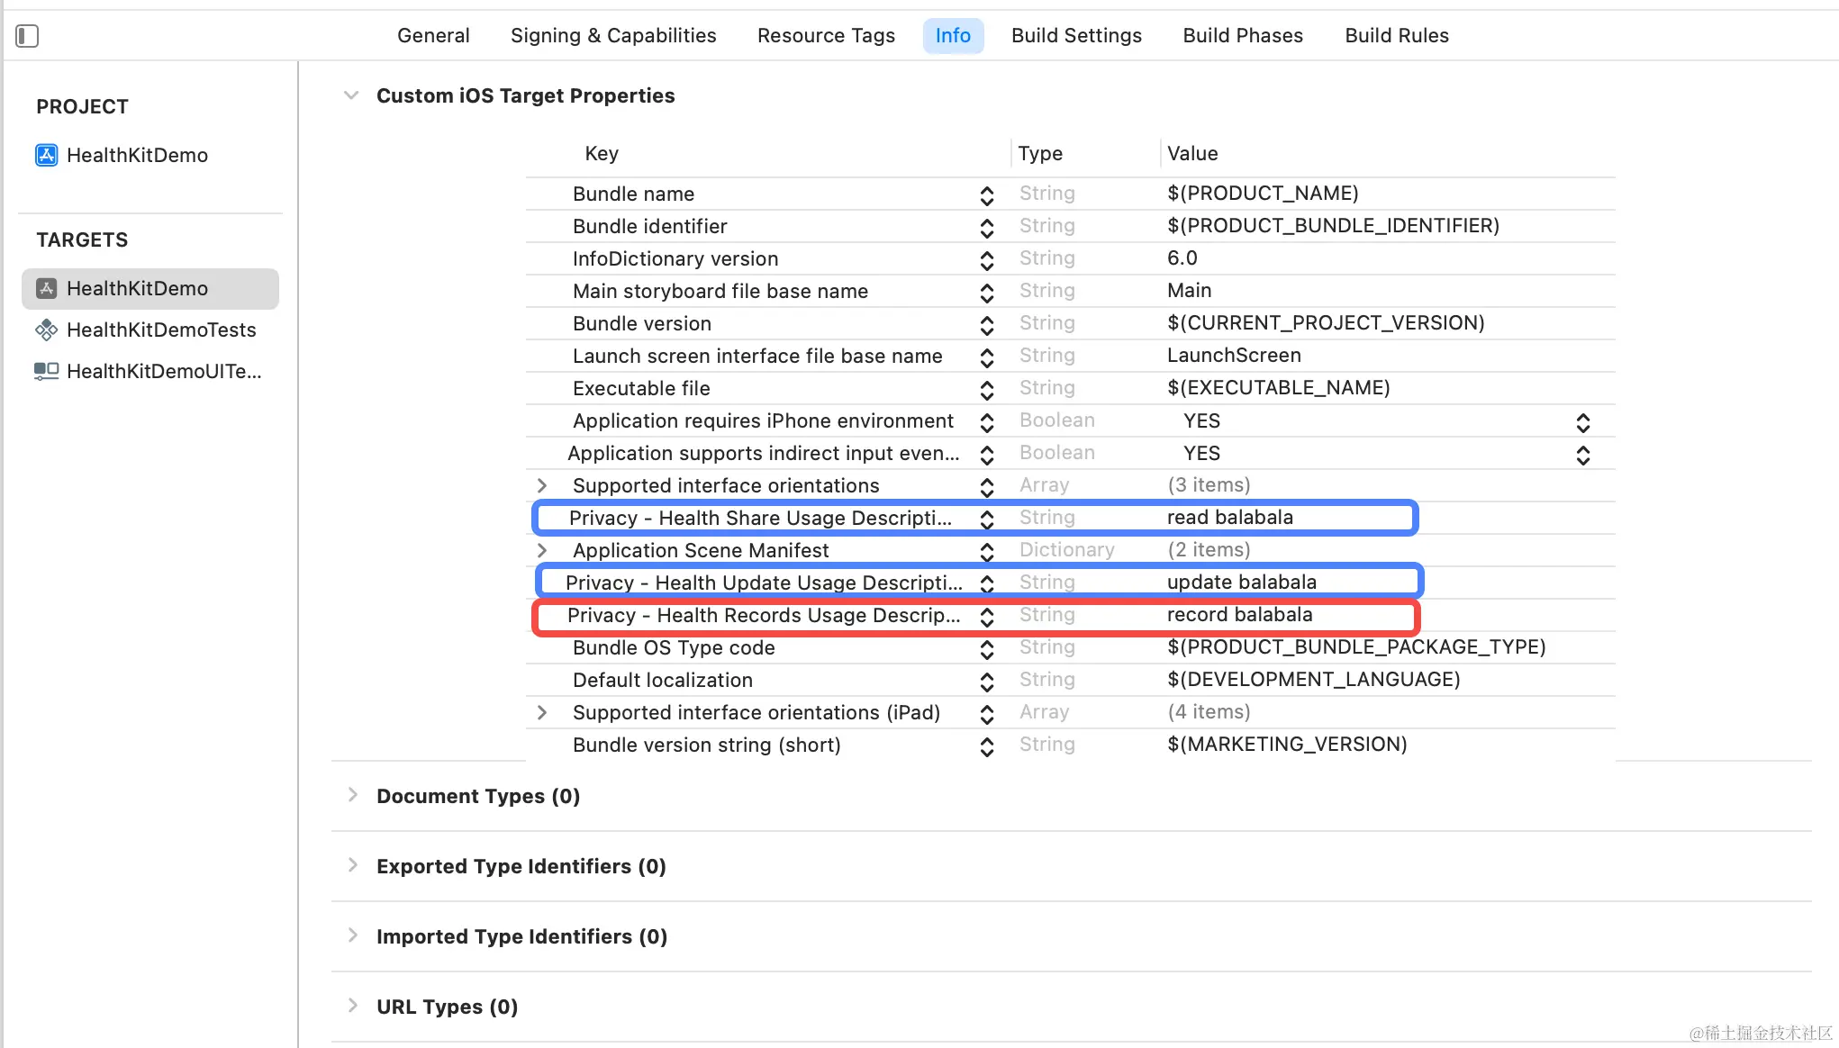
Task: Select the HealthKitDemoTests target icon
Action: 46,330
